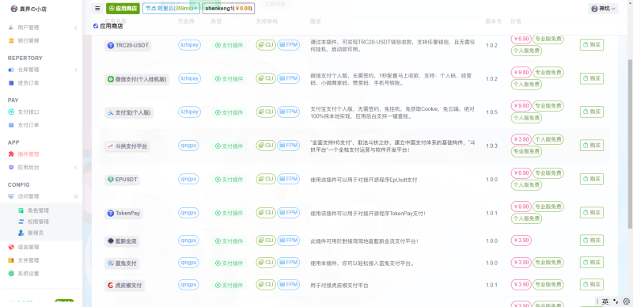
Task: Click lizhipay developer tag in TRC20-USDT row
Action: (x=189, y=45)
